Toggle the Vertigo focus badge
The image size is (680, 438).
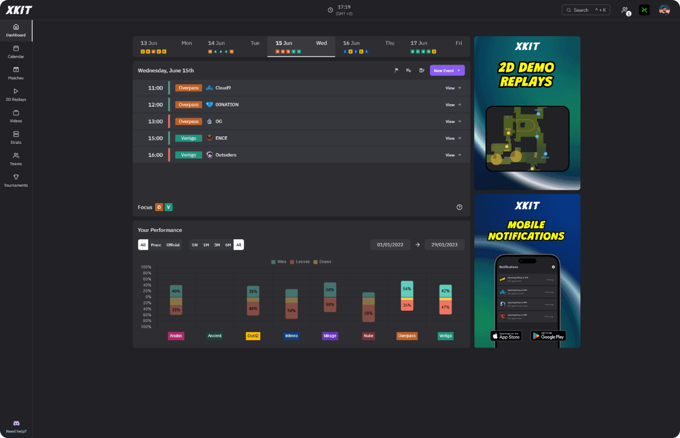(x=167, y=207)
